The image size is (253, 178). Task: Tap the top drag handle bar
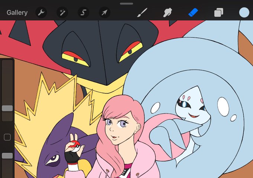click(x=126, y=4)
